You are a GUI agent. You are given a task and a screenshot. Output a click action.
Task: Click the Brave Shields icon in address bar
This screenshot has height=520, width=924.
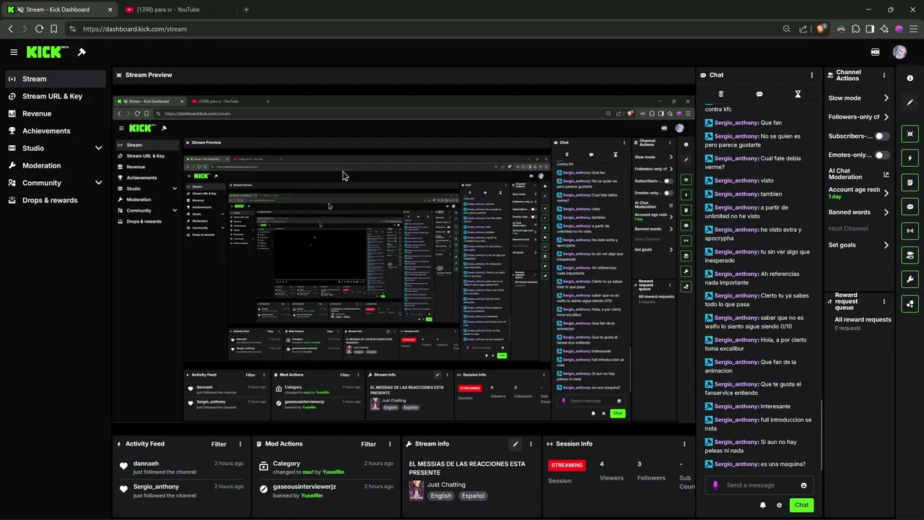click(821, 29)
